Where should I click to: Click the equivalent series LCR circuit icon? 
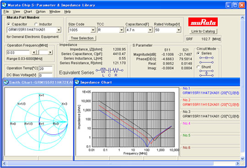(x=110, y=72)
